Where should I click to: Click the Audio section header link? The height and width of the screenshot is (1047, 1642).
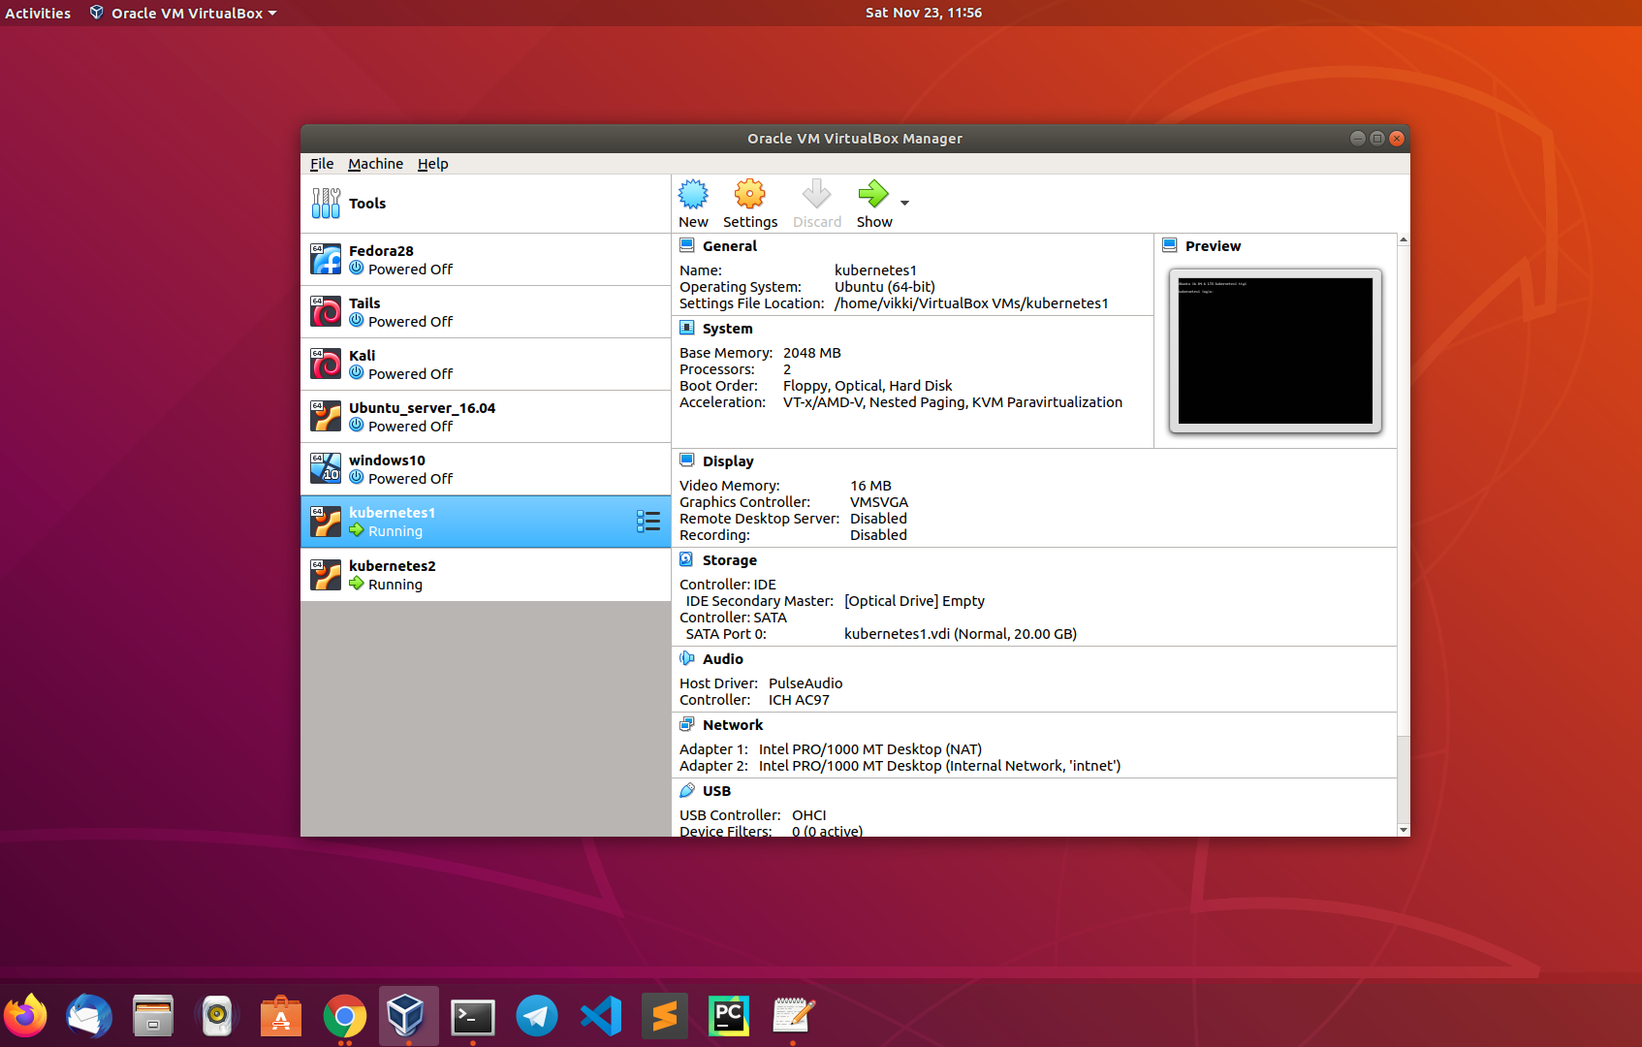722,659
